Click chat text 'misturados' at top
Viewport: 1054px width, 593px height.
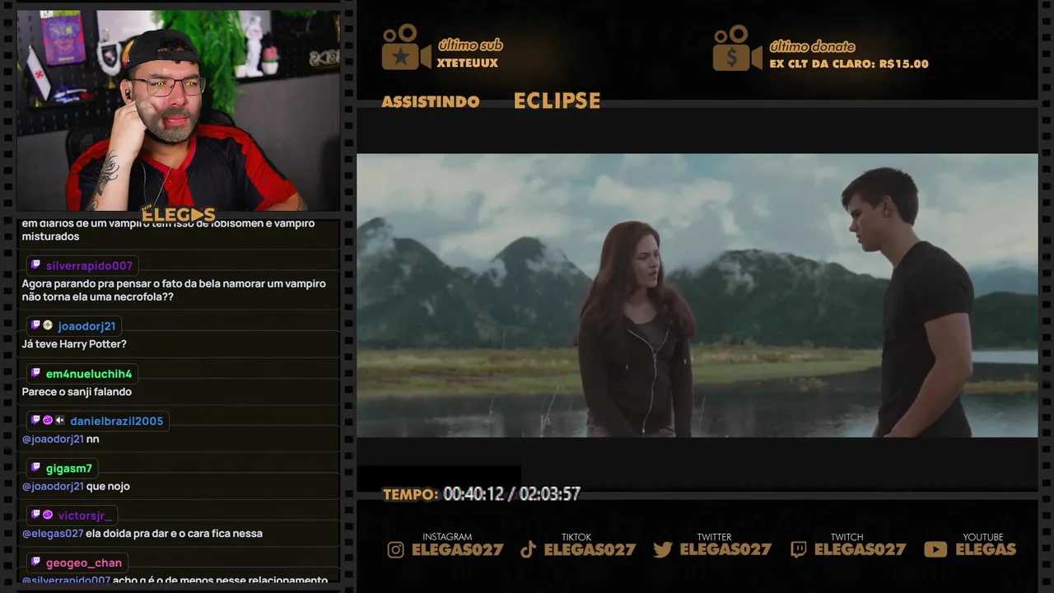point(50,236)
